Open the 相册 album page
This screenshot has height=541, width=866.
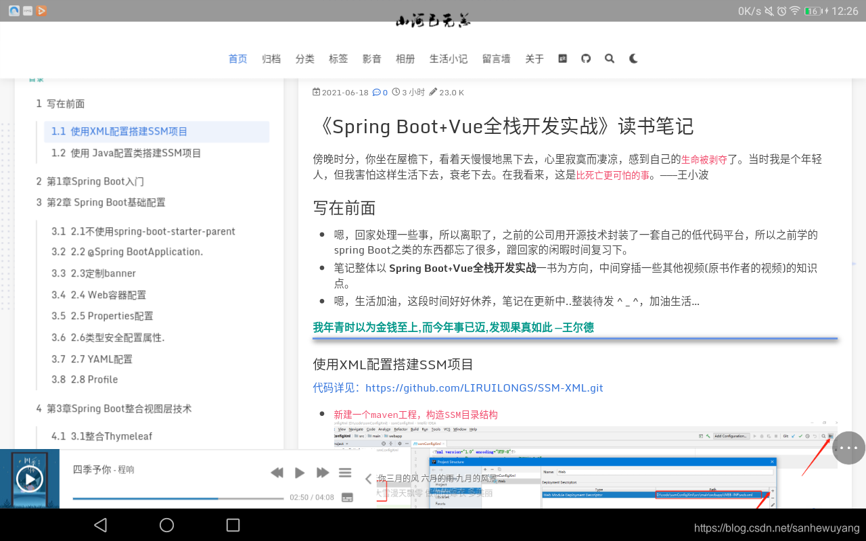coord(405,59)
